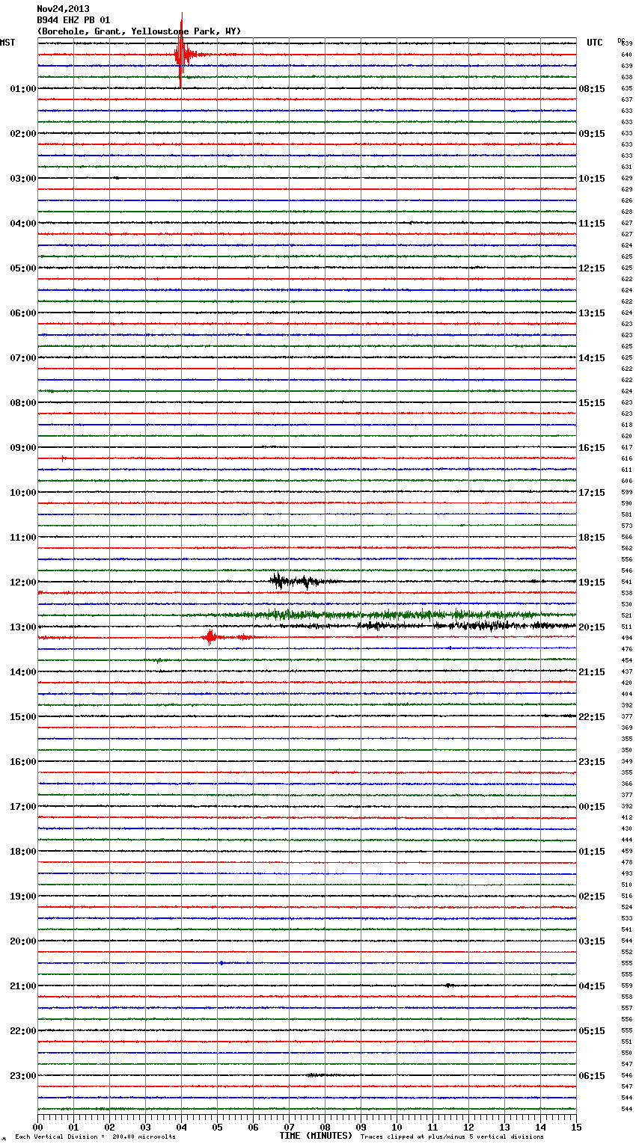Click the 19:15 UTC time label
The height and width of the screenshot is (1147, 636).
(x=592, y=582)
